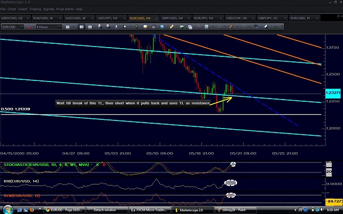Click the KRI(EUR/USD, 14) indicator label

(x=21, y=181)
